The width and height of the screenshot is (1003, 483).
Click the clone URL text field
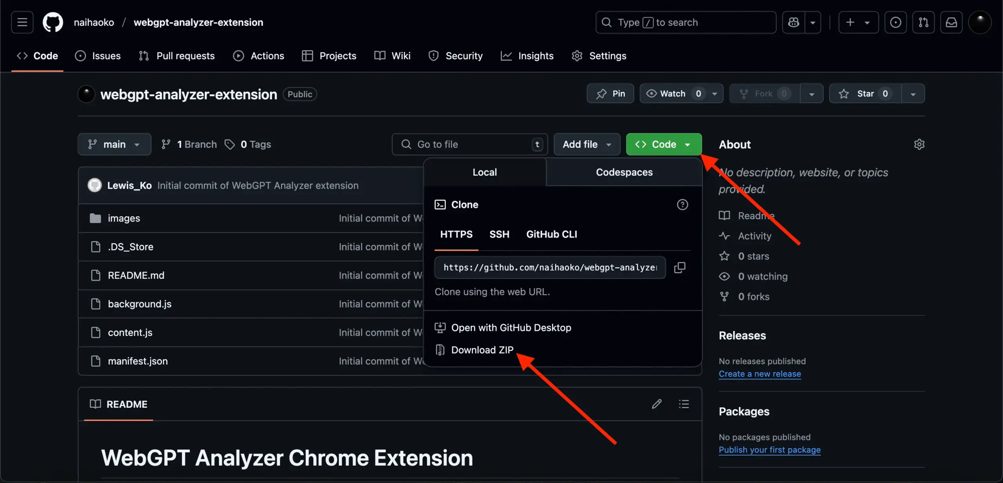[x=550, y=267]
